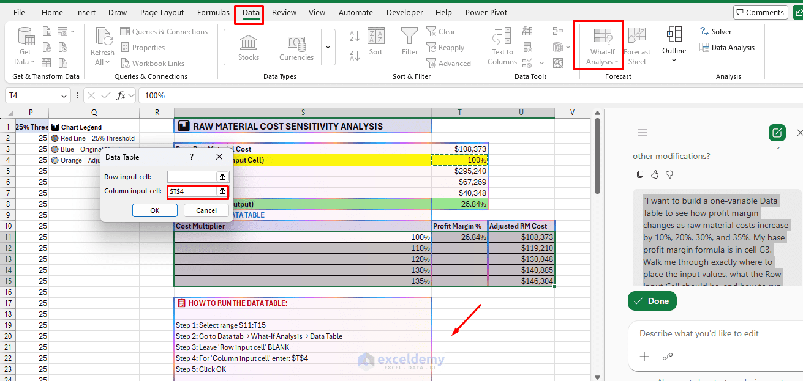Select Currencies data type

pos(296,48)
